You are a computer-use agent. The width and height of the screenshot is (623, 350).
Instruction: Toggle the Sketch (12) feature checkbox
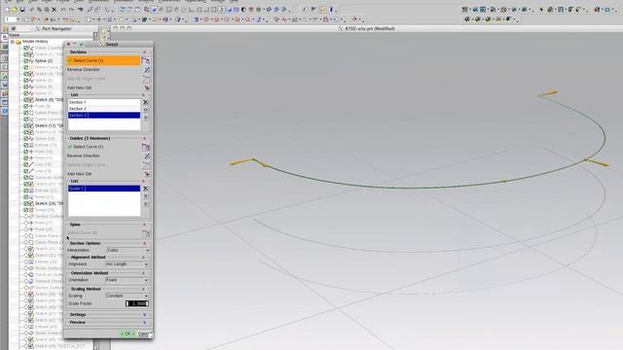pos(26,125)
